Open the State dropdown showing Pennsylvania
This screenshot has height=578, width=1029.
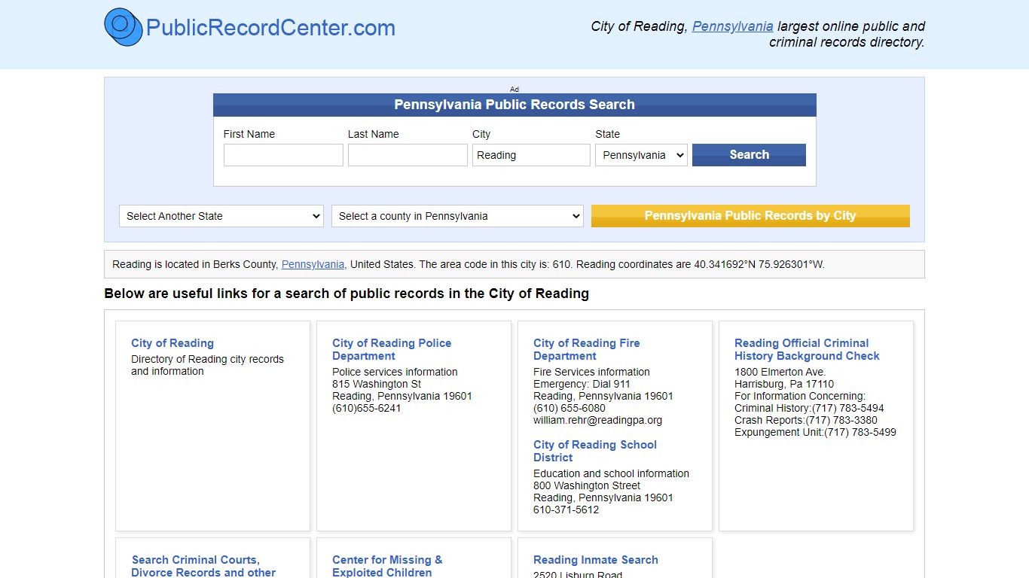pyautogui.click(x=641, y=155)
